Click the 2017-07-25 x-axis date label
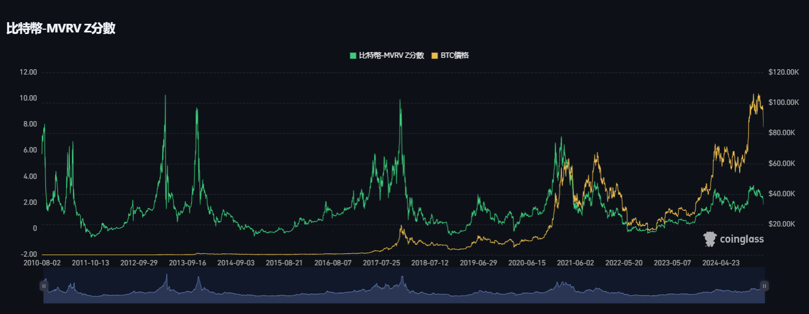This screenshot has width=809, height=314. (x=381, y=263)
